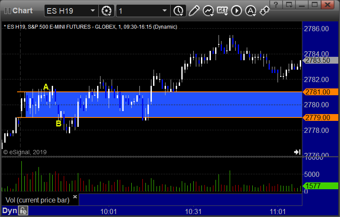
Task: Open the window options dropdown icon
Action: coord(289,5)
